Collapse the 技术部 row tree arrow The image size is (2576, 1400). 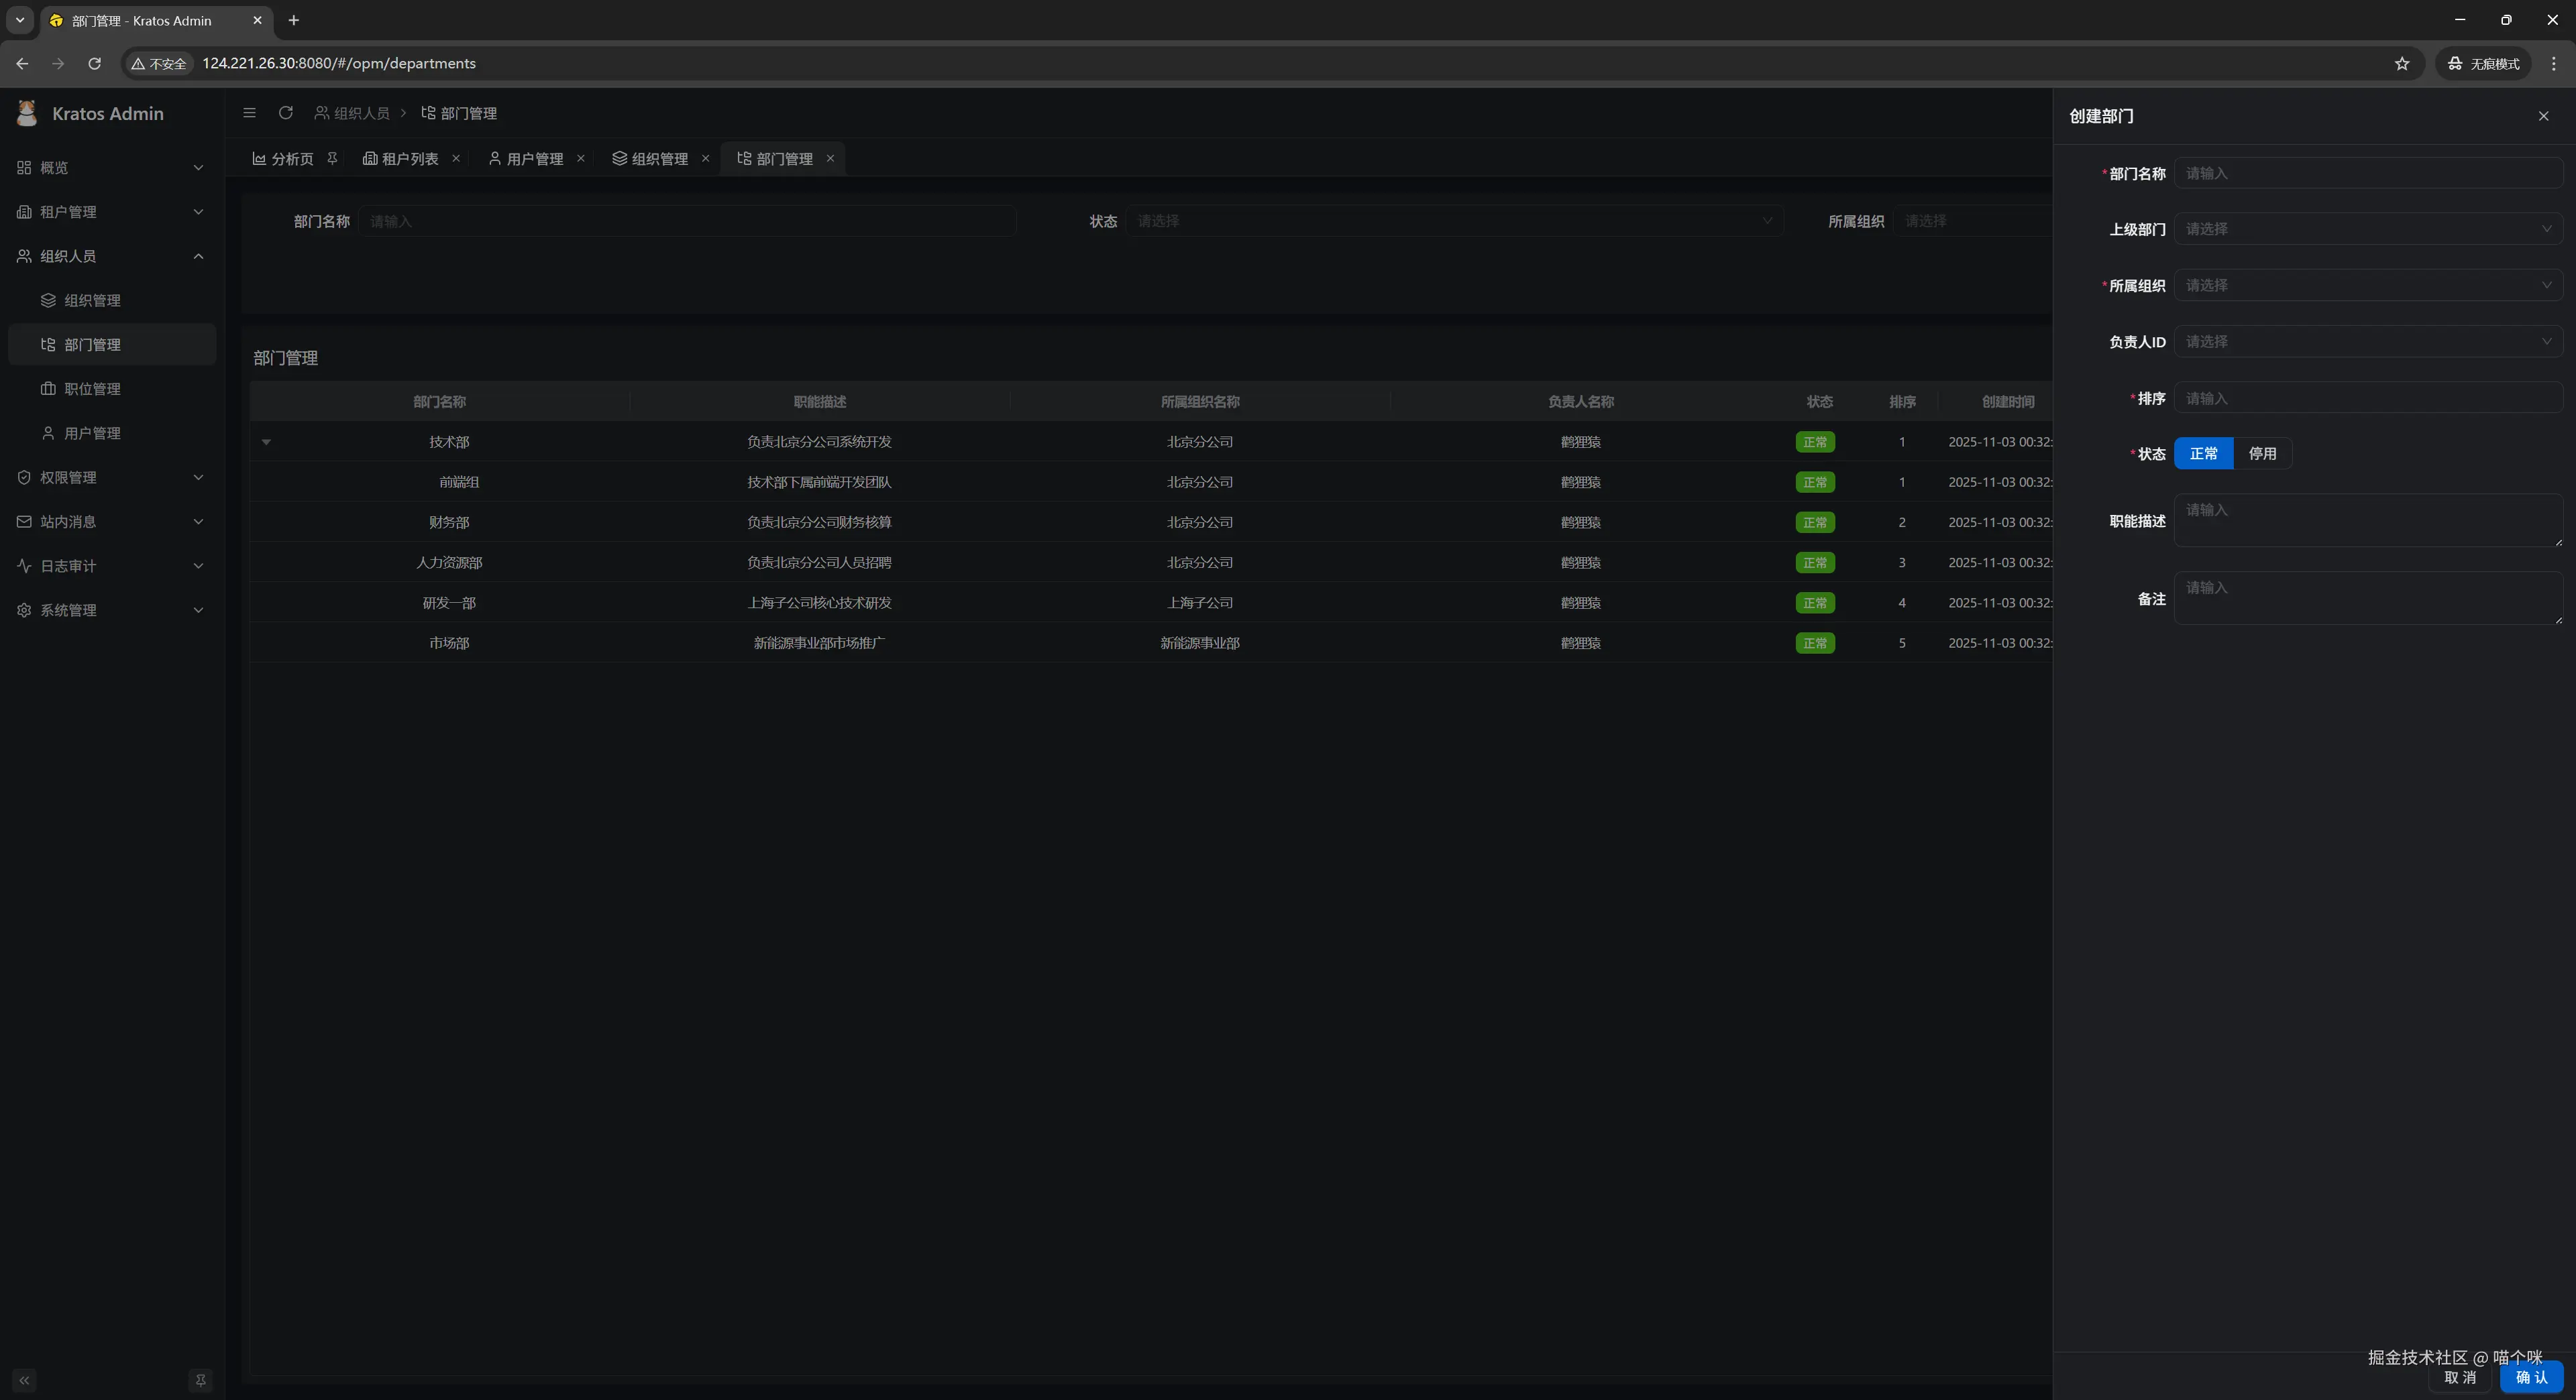pyautogui.click(x=266, y=442)
